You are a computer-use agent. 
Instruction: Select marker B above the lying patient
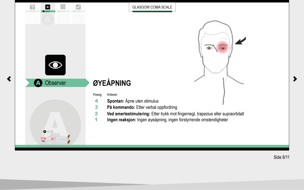(x=48, y=132)
